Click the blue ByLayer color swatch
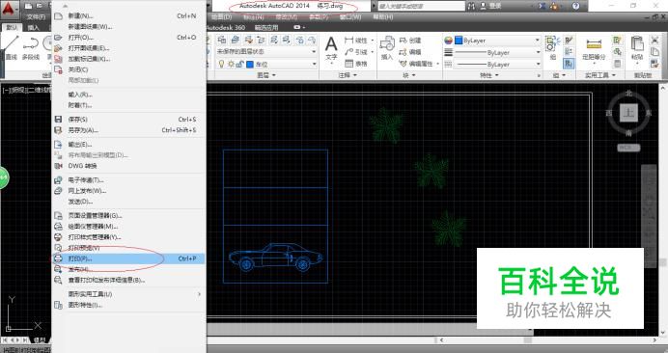Viewport: 668px width, 353px height. [459, 41]
